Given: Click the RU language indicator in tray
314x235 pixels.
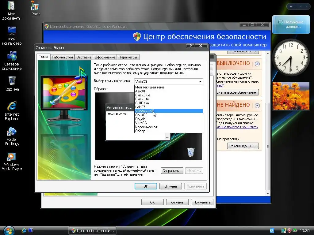Looking at the screenshot, I should 272,231.
